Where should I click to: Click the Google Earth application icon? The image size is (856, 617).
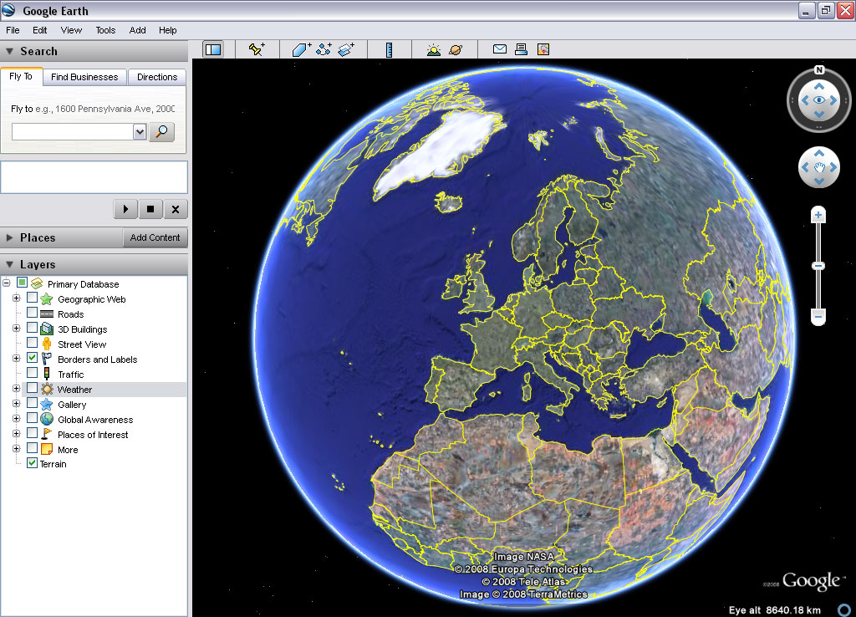click(8, 10)
